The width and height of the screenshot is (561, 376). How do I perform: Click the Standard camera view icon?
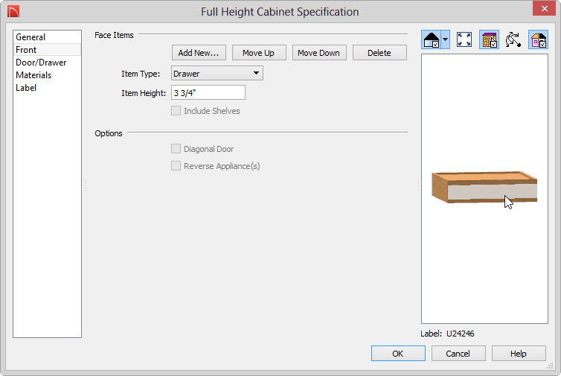pyautogui.click(x=432, y=39)
